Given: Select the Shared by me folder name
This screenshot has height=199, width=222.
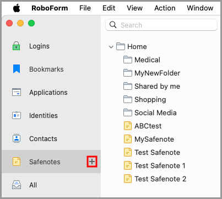Looking at the screenshot, I should (157, 87).
